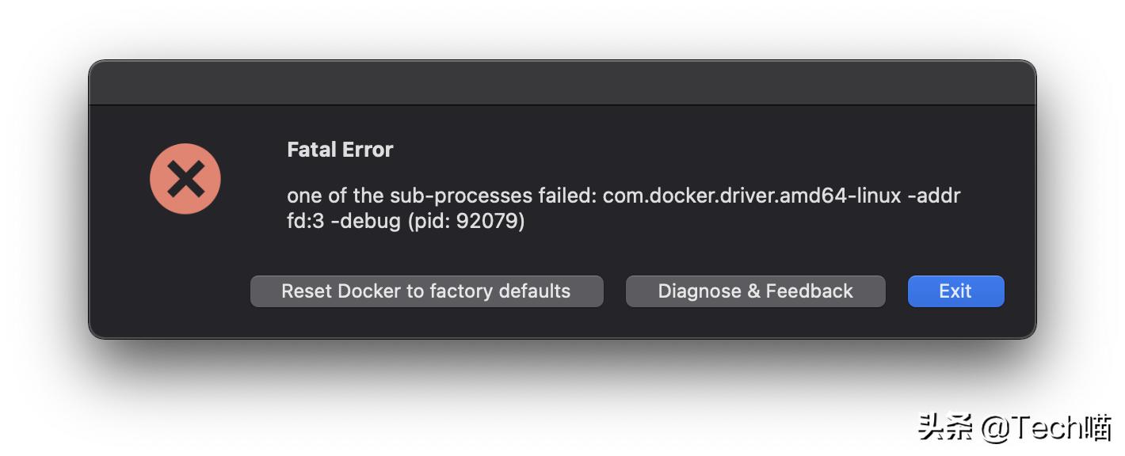This screenshot has width=1125, height=456.
Task: Click the Fatal Error heading
Action: pos(340,150)
